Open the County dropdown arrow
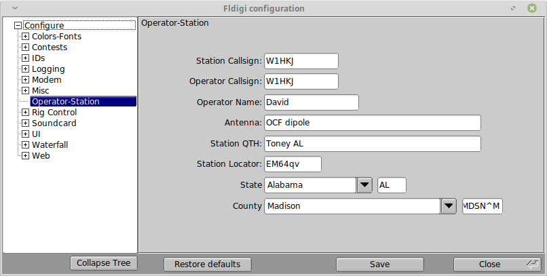Image resolution: width=547 pixels, height=276 pixels. 449,206
